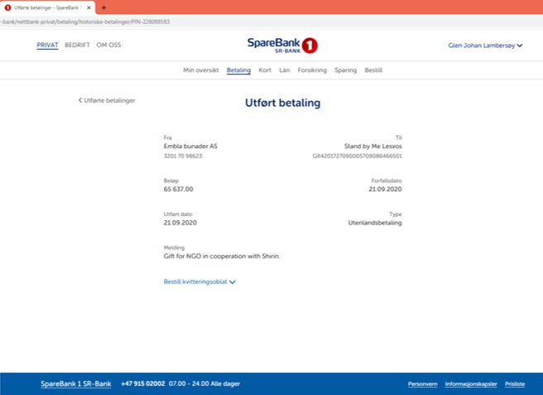
Task: Navigate to Lån section
Action: (x=285, y=70)
